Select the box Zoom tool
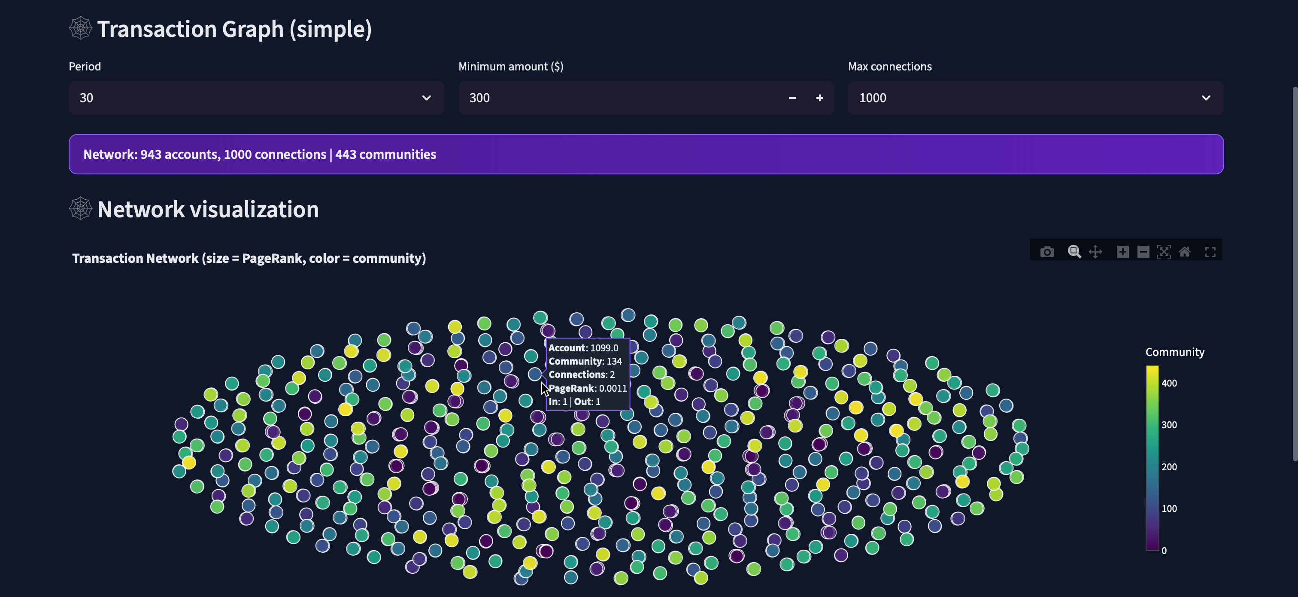 coord(1074,252)
